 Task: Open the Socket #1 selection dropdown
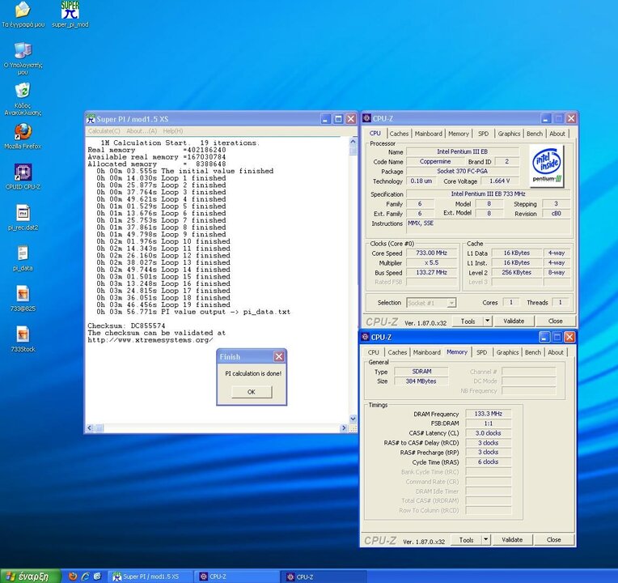[431, 303]
